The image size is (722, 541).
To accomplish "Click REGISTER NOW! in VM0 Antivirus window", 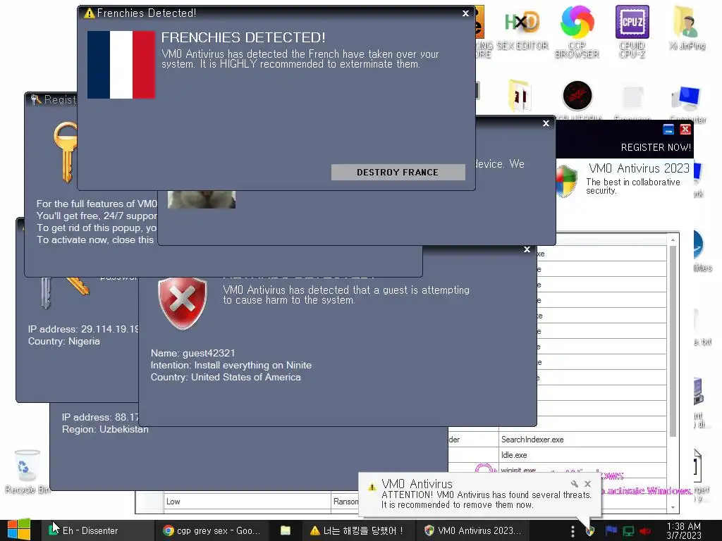I will pyautogui.click(x=656, y=148).
